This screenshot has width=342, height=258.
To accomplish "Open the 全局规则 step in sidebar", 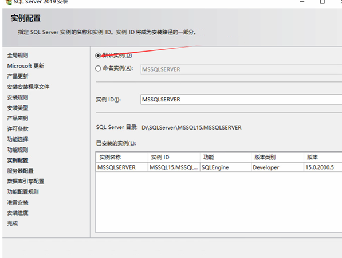I will tap(18, 56).
